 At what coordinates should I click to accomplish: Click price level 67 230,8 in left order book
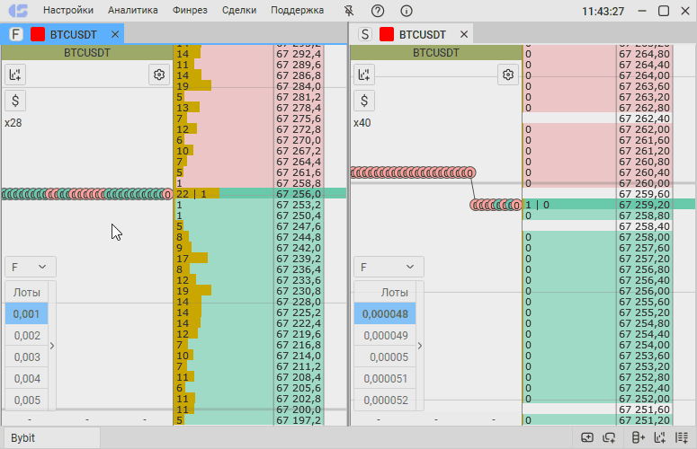coord(299,291)
